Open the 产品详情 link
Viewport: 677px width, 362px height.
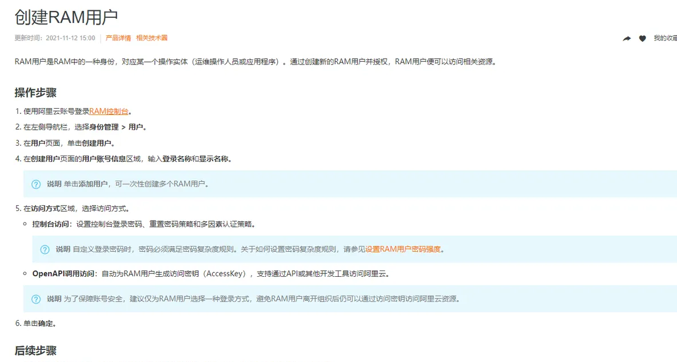118,38
